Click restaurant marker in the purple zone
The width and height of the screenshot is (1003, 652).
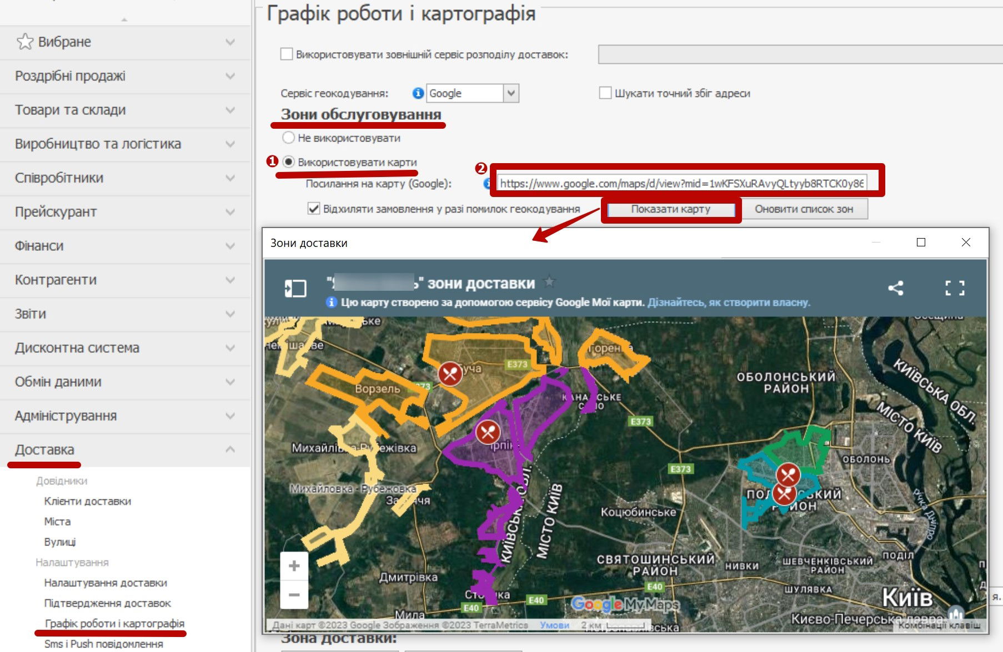coord(488,432)
